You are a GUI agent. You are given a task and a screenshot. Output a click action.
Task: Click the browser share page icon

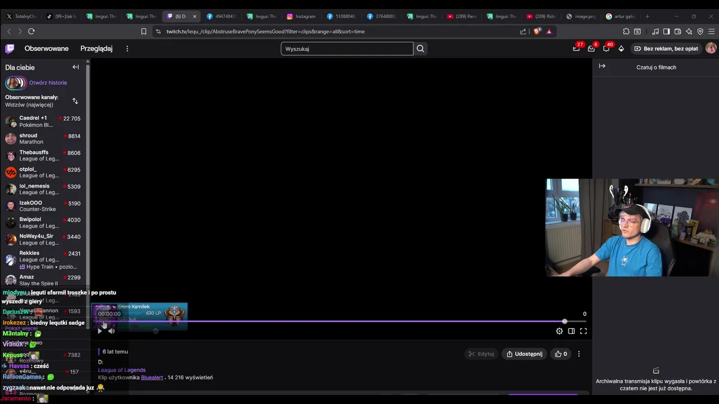[524, 31]
